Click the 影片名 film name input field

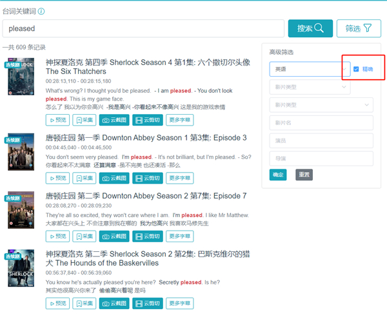point(321,123)
